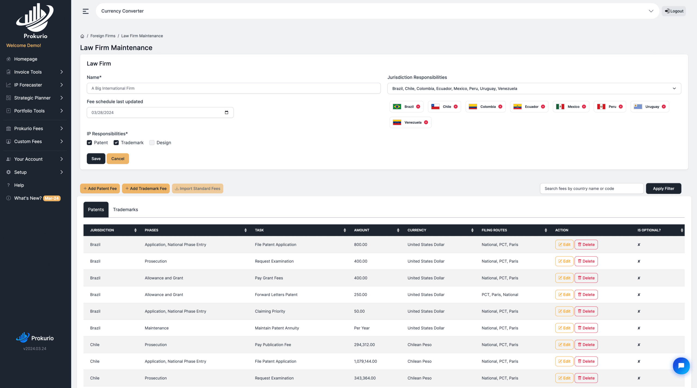Remove Colombia jurisdiction chip

(x=500, y=107)
